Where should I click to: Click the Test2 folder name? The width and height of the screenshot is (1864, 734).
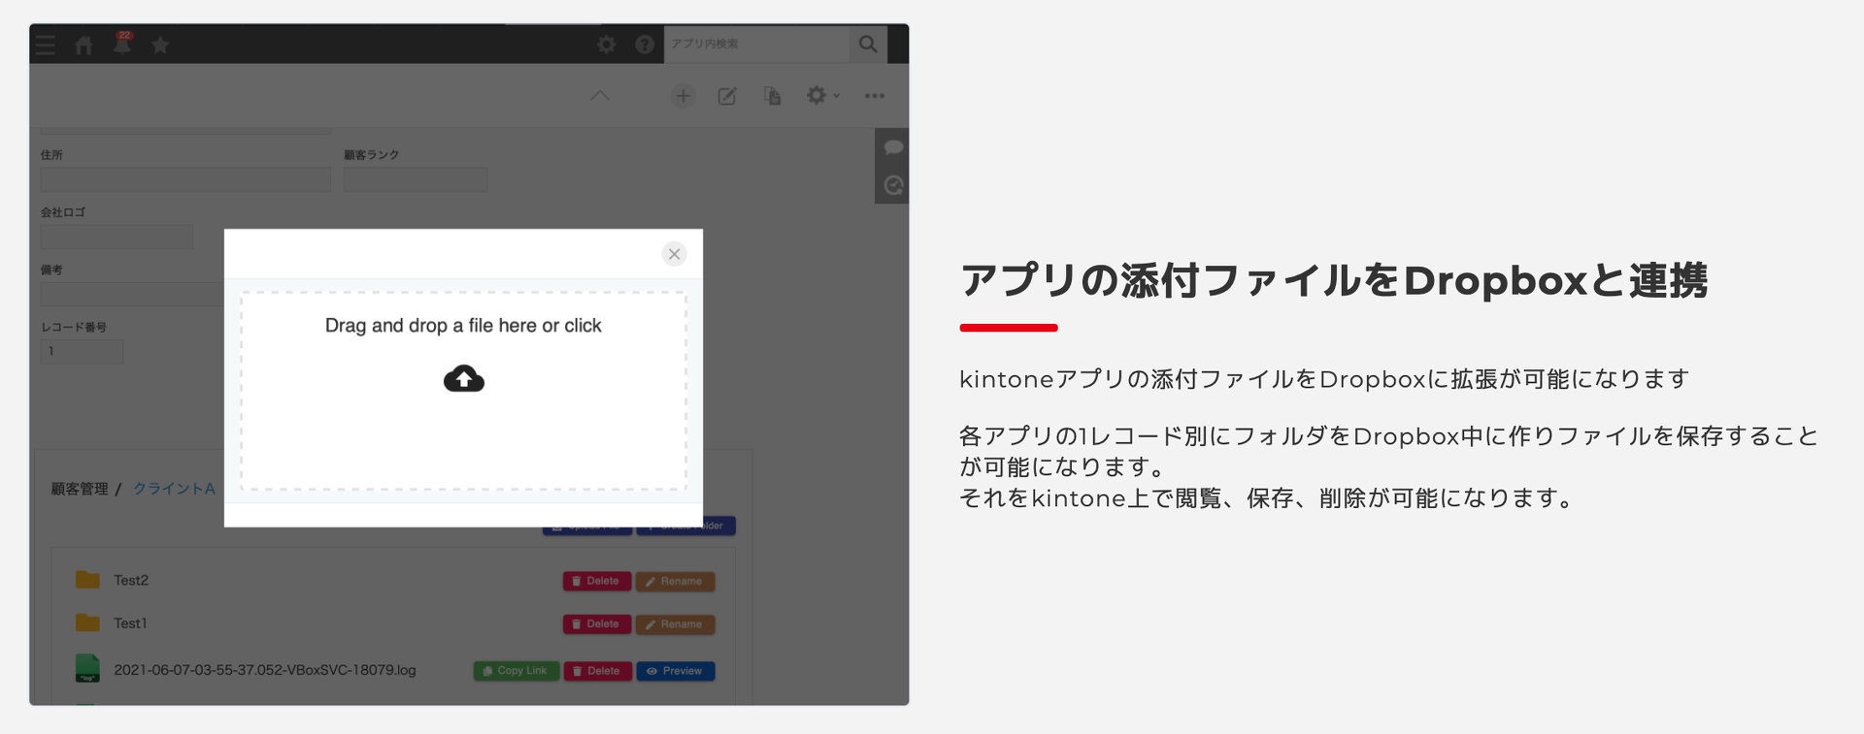[x=131, y=580]
